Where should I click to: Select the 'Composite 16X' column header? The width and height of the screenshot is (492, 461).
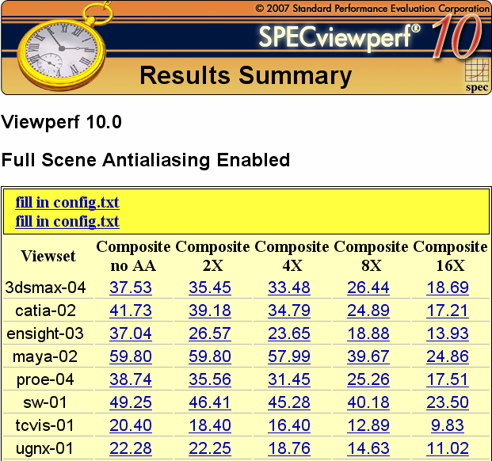(x=450, y=256)
